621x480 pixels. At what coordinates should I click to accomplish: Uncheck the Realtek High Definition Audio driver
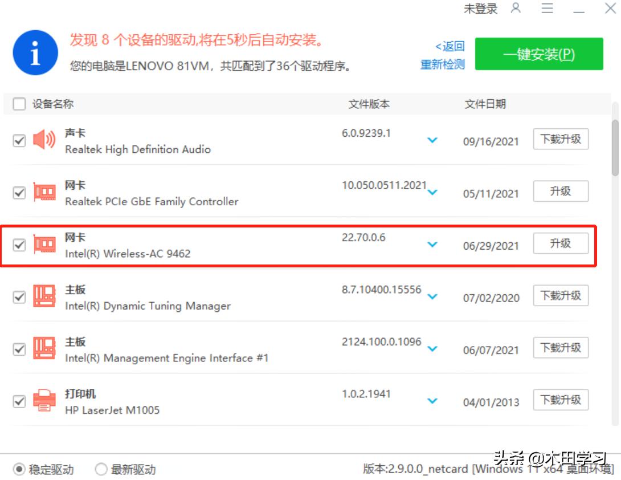[x=19, y=140]
